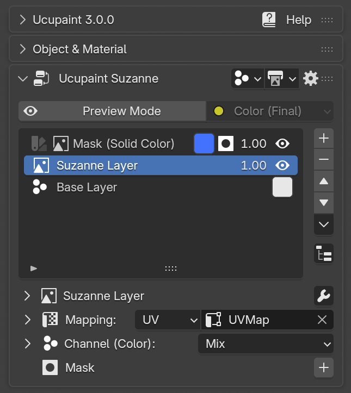The height and width of the screenshot is (393, 351).
Task: Click the UVMap UV icon
Action: click(213, 320)
